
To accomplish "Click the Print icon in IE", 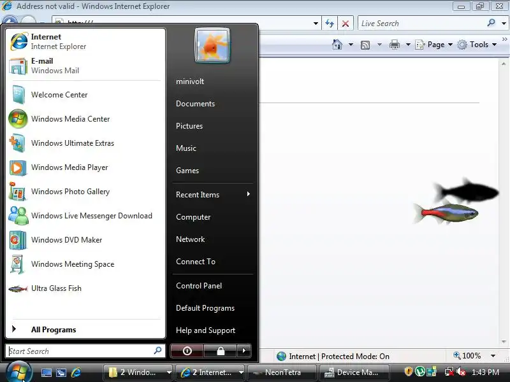I will tap(394, 45).
